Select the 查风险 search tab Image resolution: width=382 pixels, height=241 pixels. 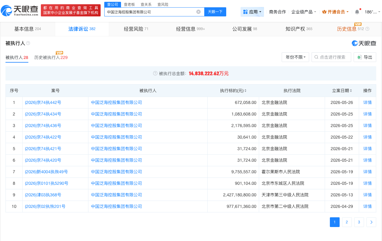pos(163,5)
